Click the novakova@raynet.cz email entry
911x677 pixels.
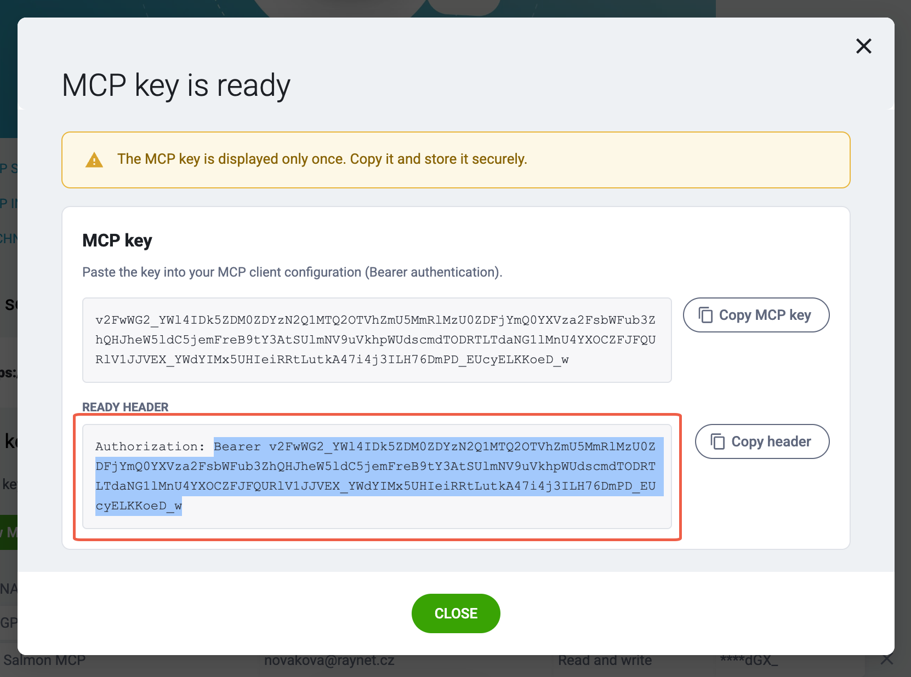click(329, 661)
